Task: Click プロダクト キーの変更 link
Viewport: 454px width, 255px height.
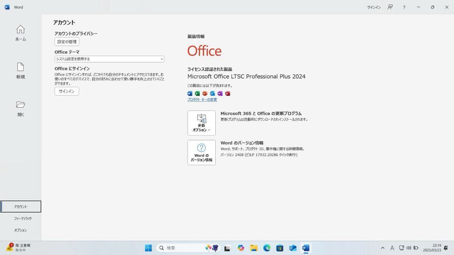Action: (202, 100)
